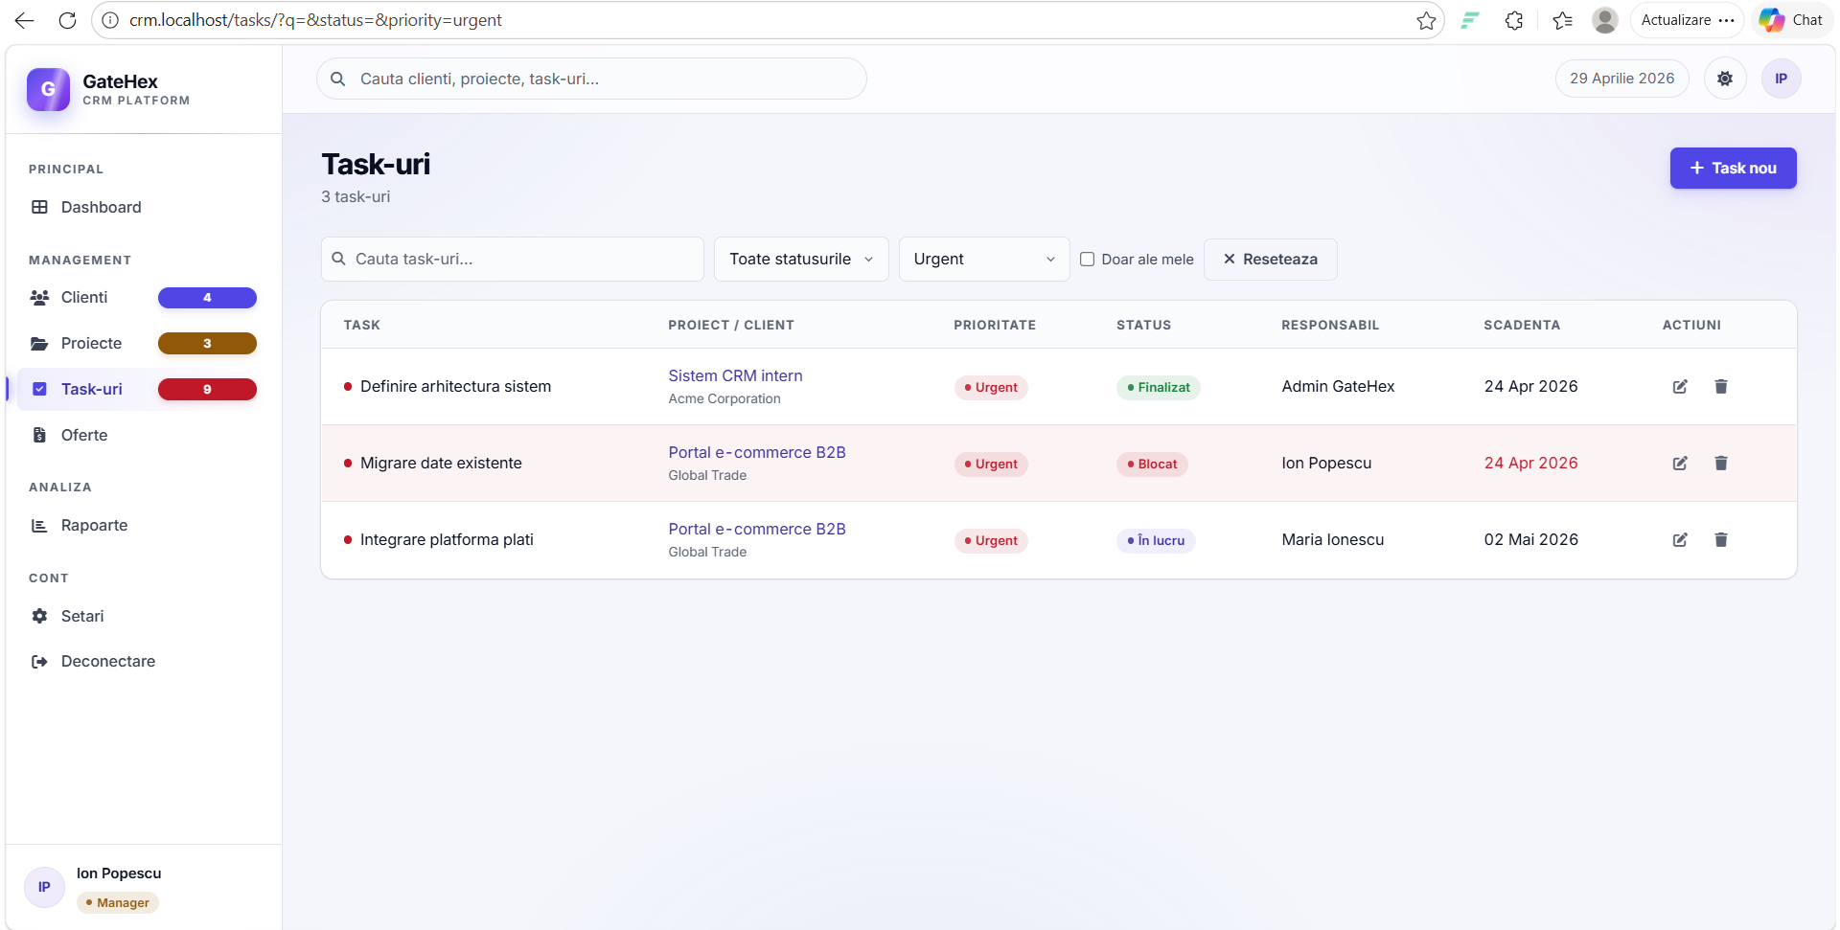Open Portal e-commerce B2B link in Migrare row

[757, 453]
